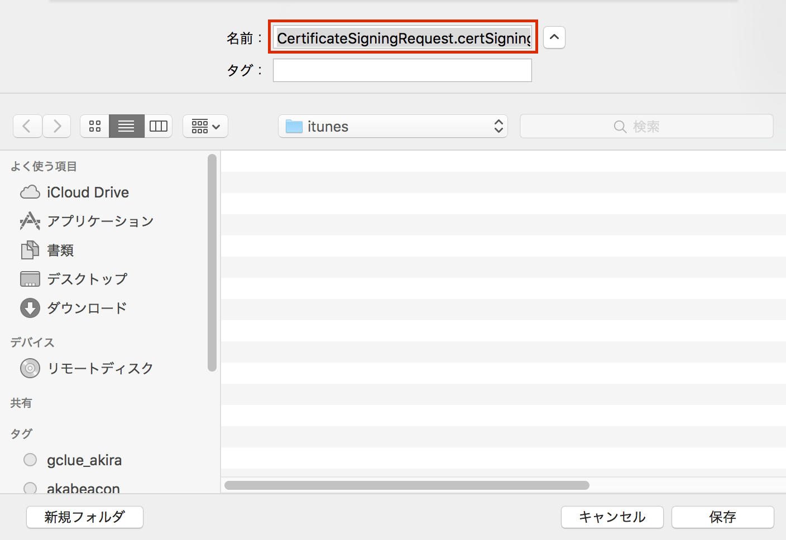786x540 pixels.
Task: Switch to list view mode
Action: pyautogui.click(x=126, y=126)
